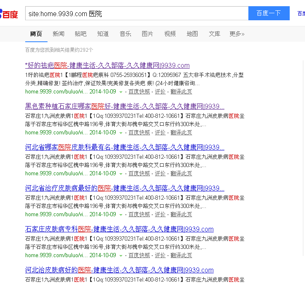The height and width of the screenshot is (284, 305).
Task: Open result 河北省治疗皮肤病最好的医院
Action: (125, 188)
